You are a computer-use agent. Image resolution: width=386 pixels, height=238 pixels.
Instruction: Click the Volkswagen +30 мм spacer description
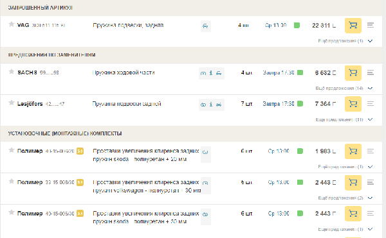tap(147, 186)
